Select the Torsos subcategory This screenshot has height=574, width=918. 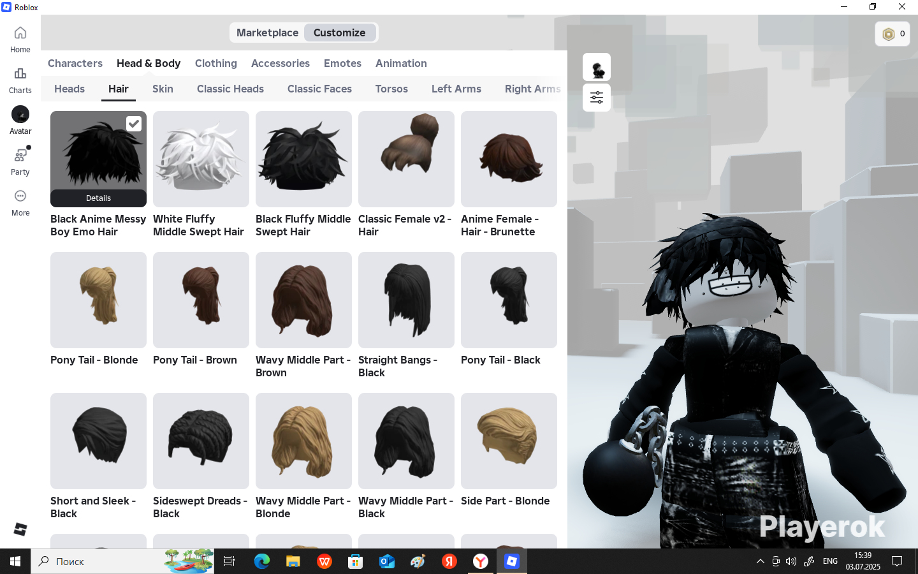click(x=391, y=89)
